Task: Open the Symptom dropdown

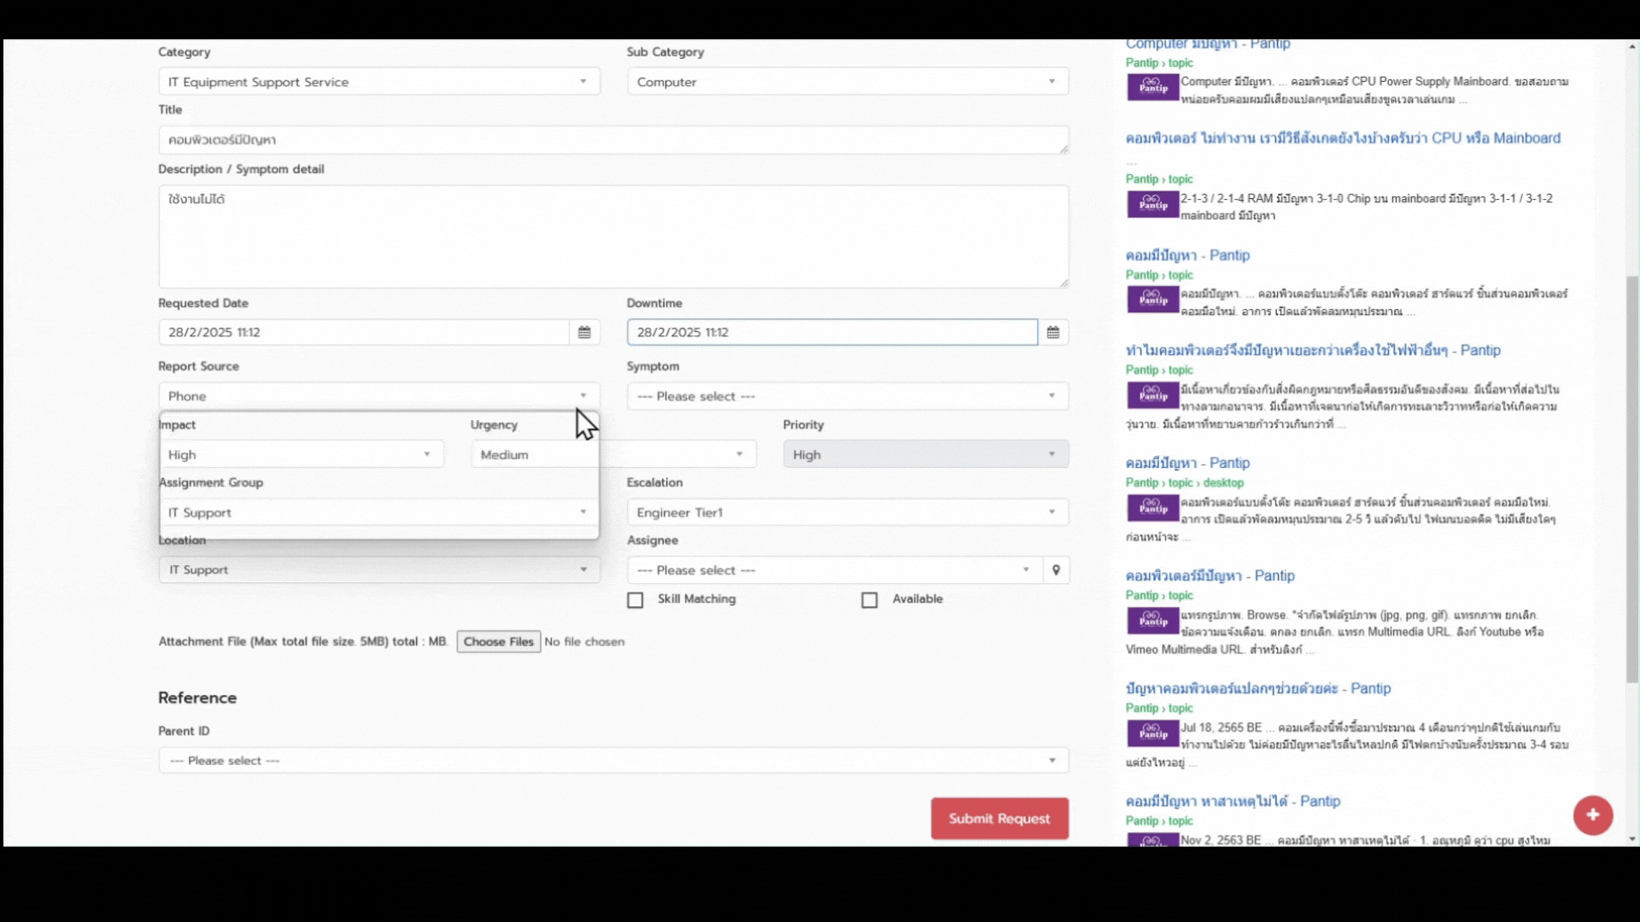Action: 847,396
